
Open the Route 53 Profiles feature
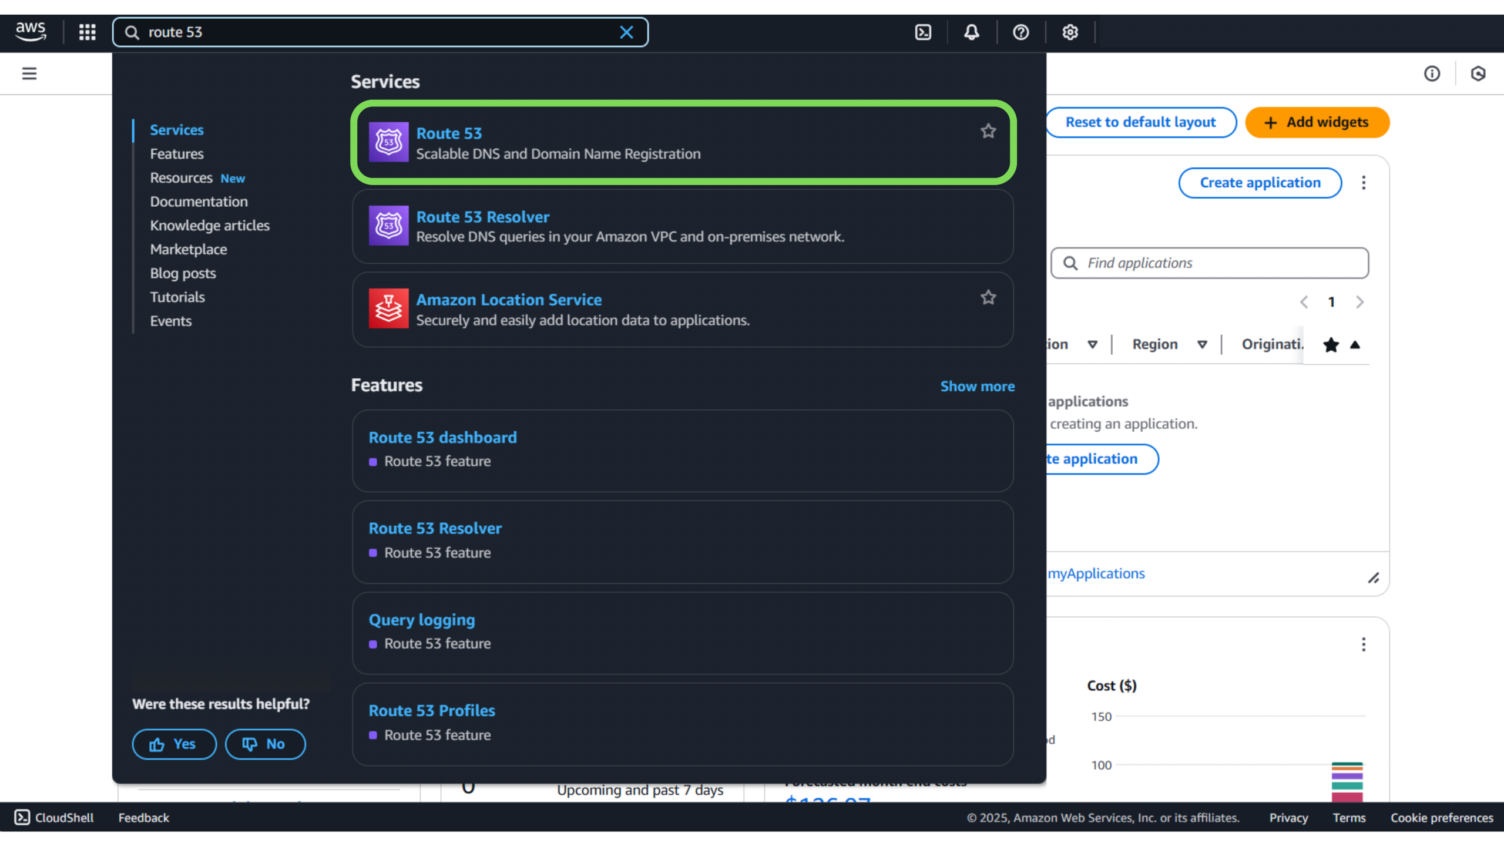click(432, 711)
